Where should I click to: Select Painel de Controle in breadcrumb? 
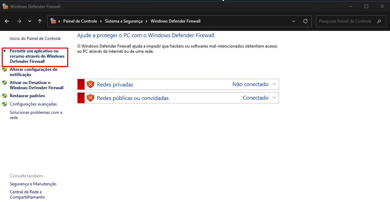[80, 21]
